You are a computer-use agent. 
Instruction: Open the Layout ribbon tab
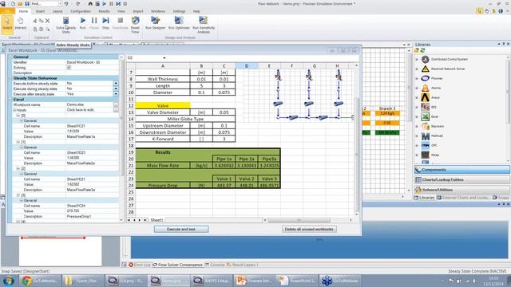[x=57, y=11]
